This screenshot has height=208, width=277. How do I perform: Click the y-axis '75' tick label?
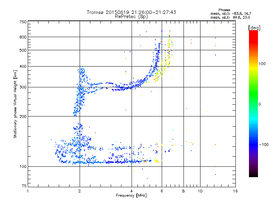(x=24, y=186)
